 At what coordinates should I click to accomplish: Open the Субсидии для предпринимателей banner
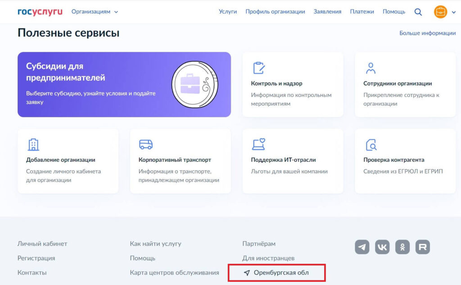pos(124,84)
